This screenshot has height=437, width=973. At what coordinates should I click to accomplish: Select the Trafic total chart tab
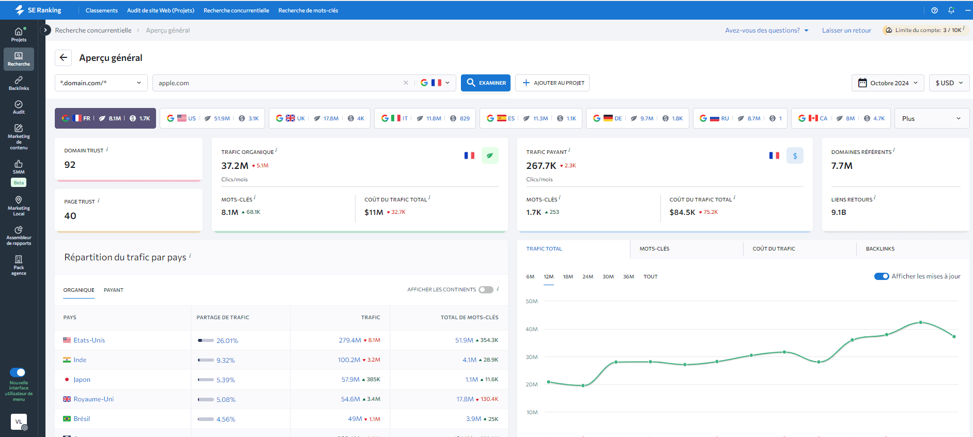coord(574,249)
